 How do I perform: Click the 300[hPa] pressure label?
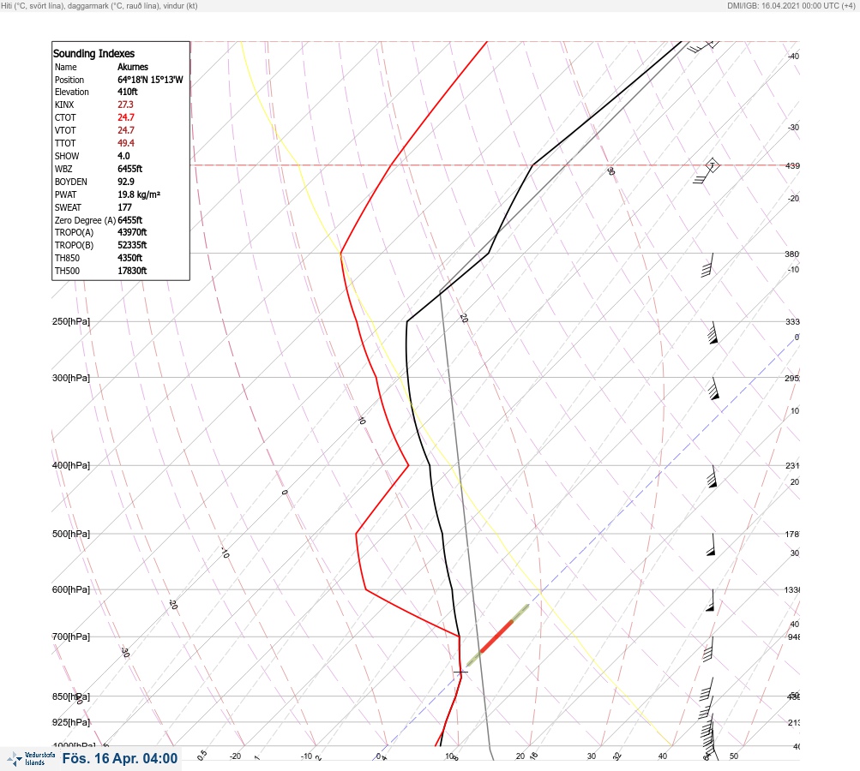point(71,378)
